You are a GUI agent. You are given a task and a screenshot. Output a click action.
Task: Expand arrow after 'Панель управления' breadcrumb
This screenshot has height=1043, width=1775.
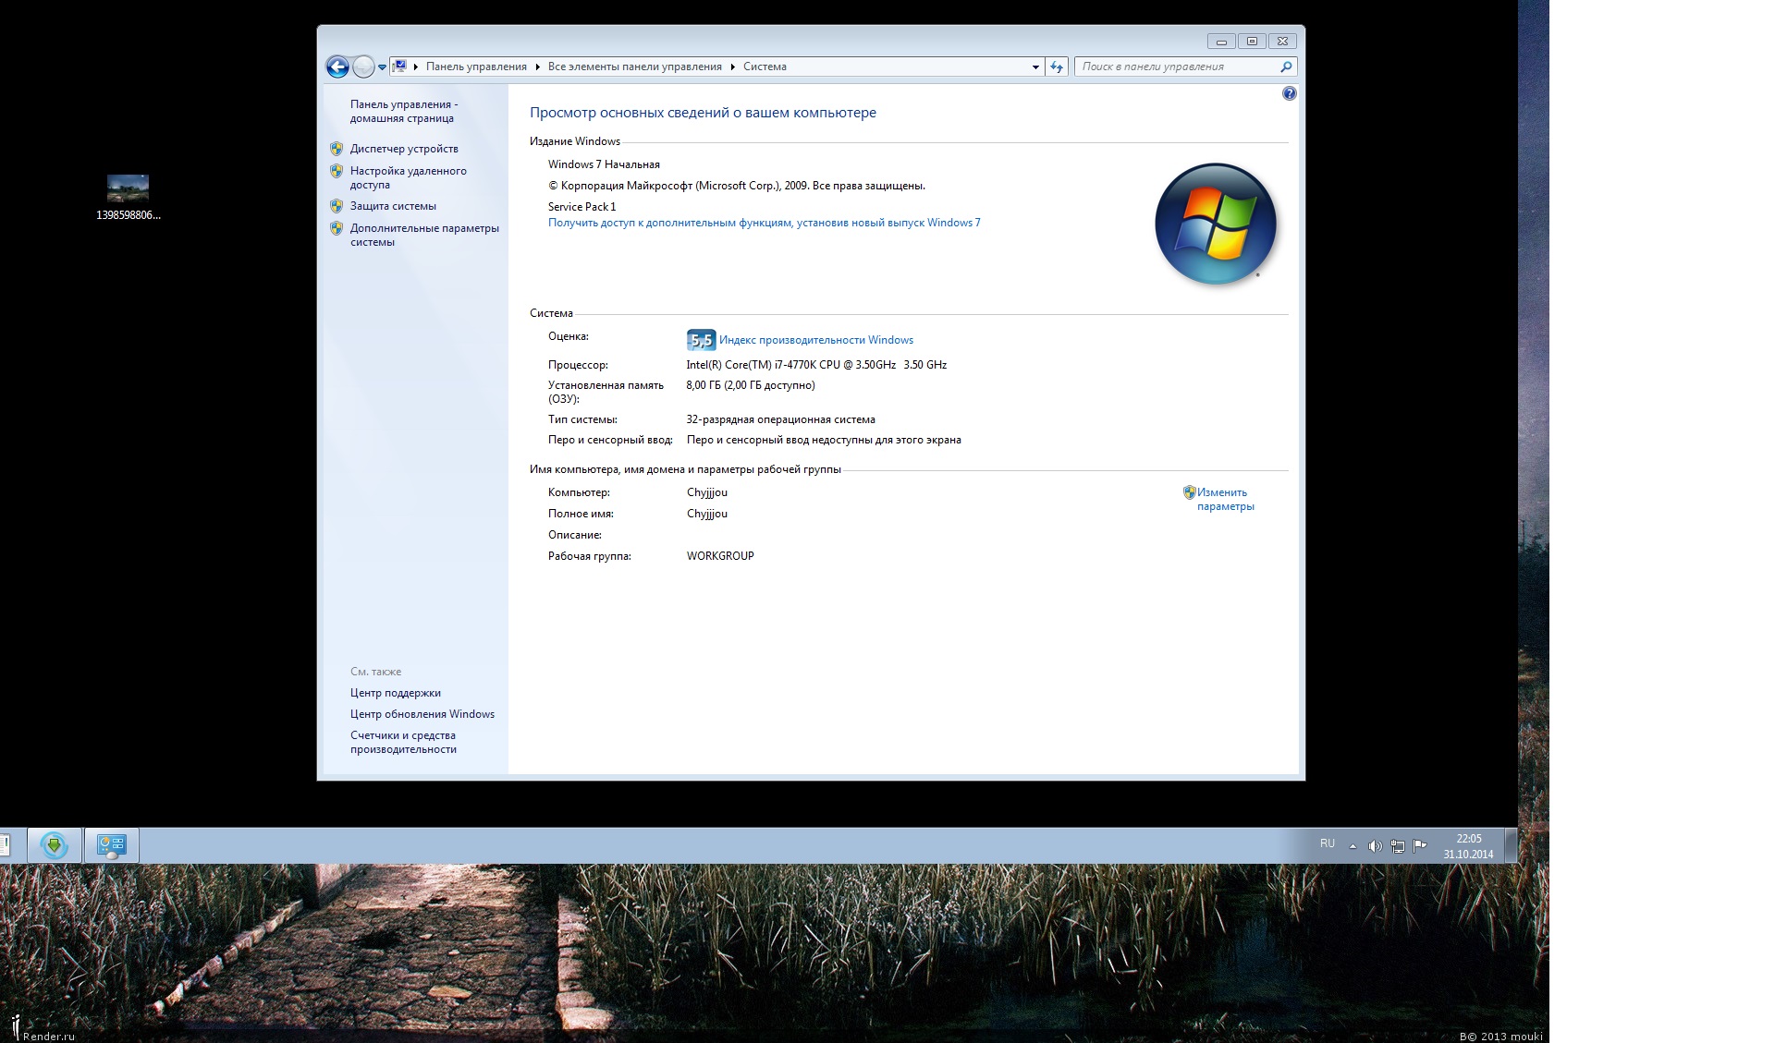[537, 67]
